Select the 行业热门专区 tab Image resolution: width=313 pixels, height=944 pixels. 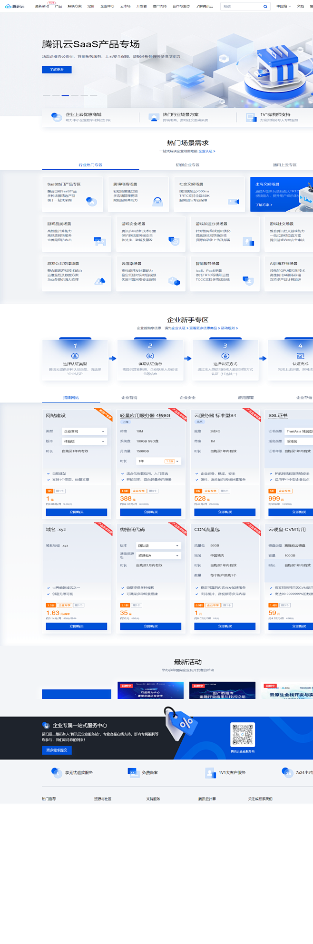pos(90,165)
